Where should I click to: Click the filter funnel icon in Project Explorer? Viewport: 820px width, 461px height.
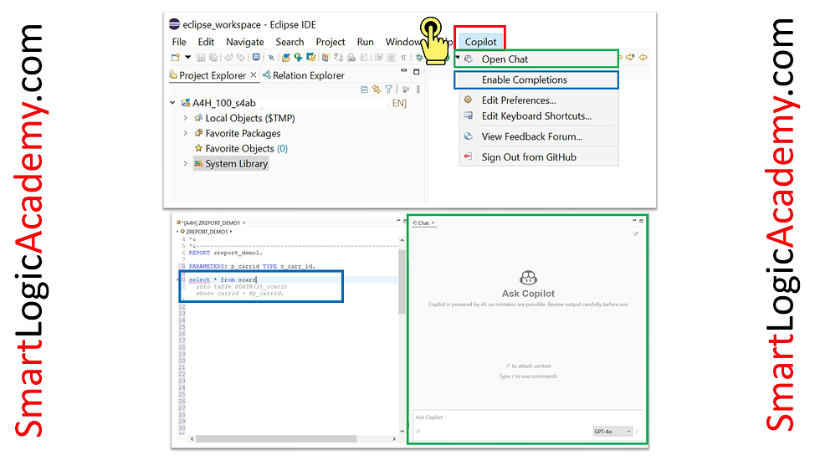point(388,90)
